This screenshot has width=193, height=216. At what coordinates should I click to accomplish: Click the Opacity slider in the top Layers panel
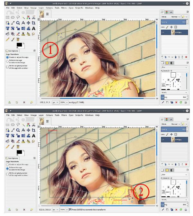pos(173,22)
